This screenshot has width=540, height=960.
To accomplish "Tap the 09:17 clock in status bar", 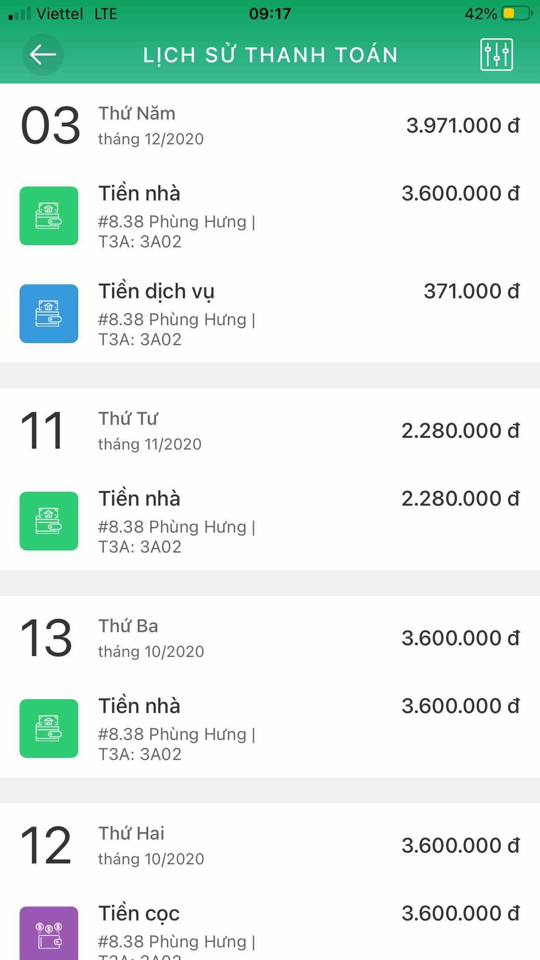I will pyautogui.click(x=270, y=13).
